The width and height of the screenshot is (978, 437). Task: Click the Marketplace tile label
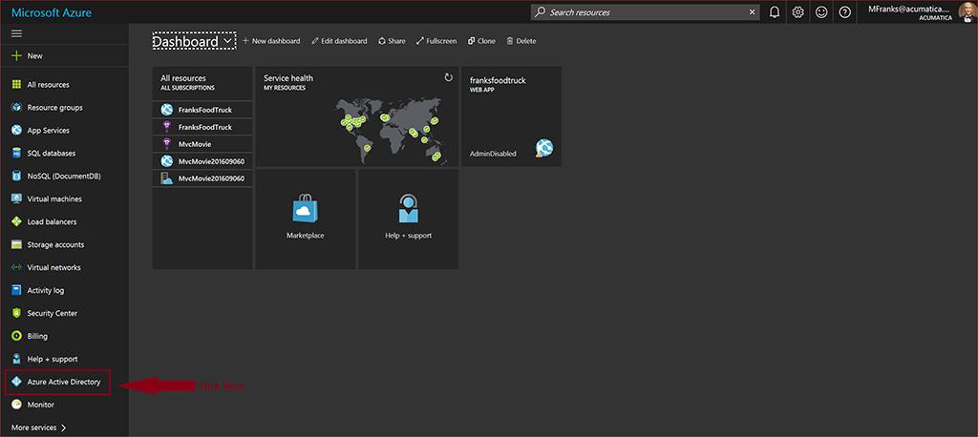(x=305, y=236)
